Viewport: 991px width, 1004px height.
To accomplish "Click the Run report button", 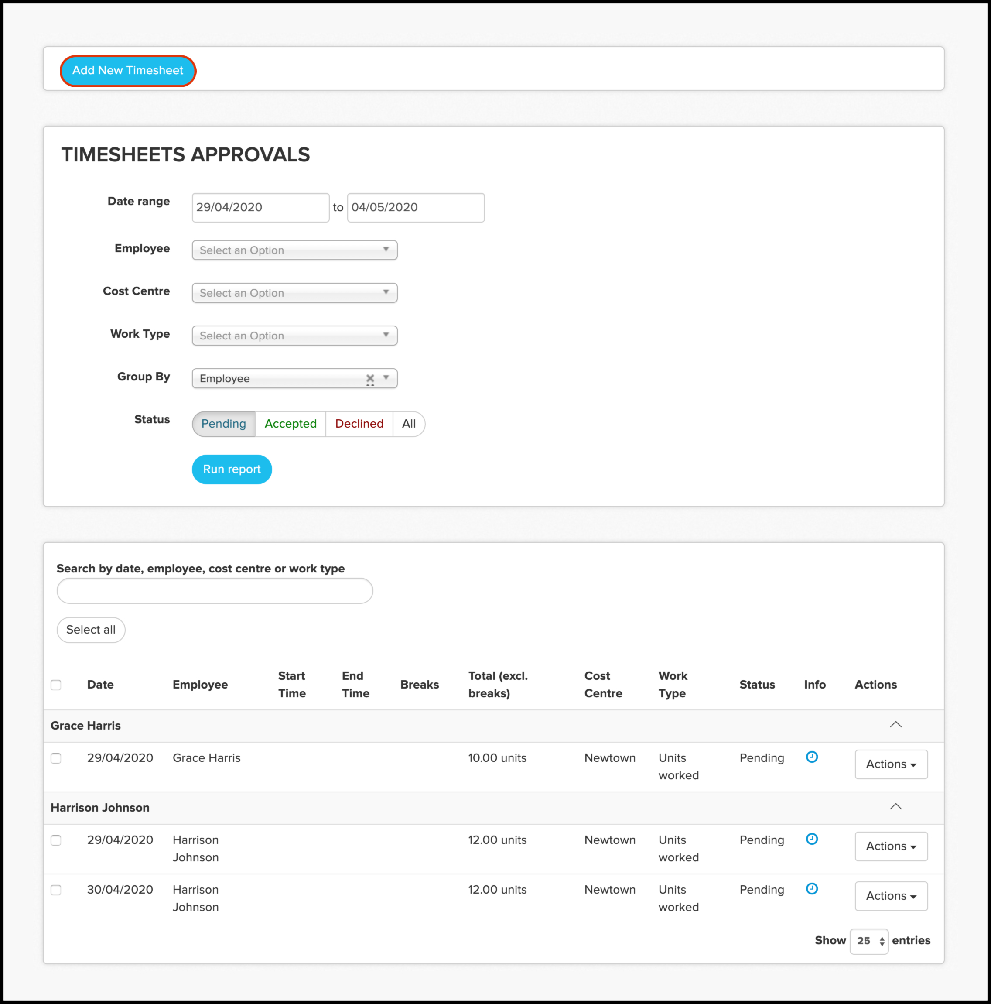I will coord(232,469).
